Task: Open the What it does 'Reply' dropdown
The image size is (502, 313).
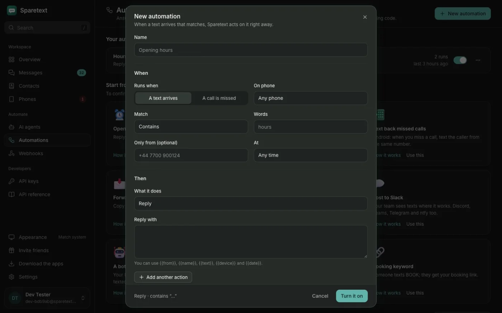Action: coord(251,204)
